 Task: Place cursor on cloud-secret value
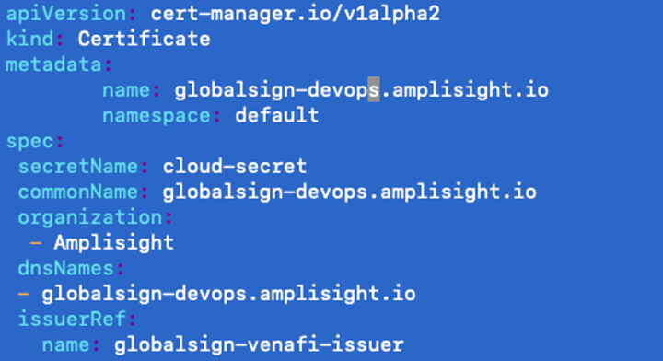(235, 167)
